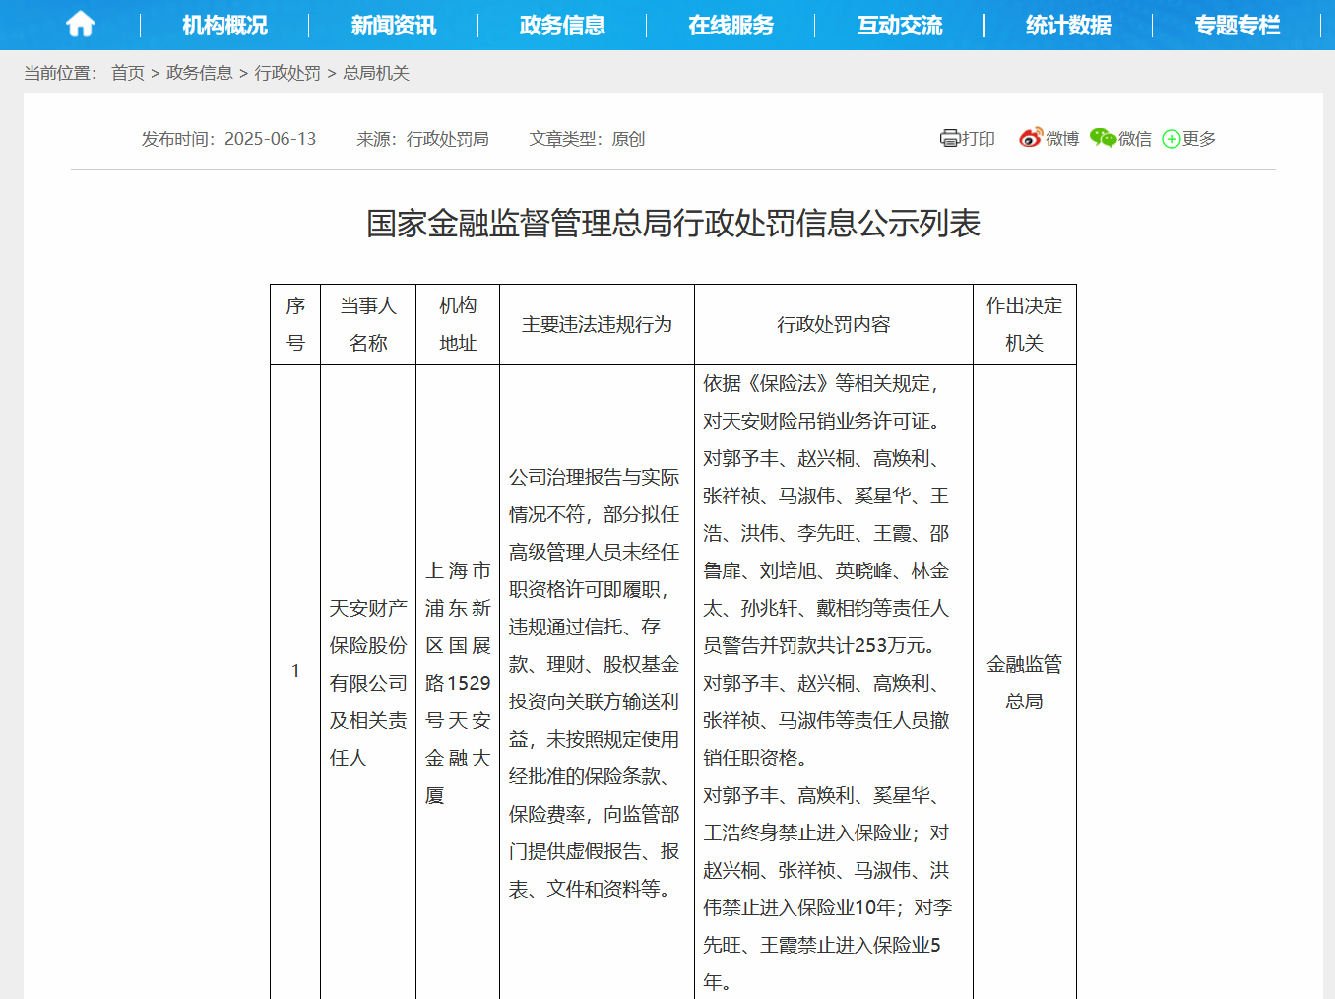The height and width of the screenshot is (999, 1335).
Task: Open more sharing options plus icon
Action: [x=1172, y=139]
